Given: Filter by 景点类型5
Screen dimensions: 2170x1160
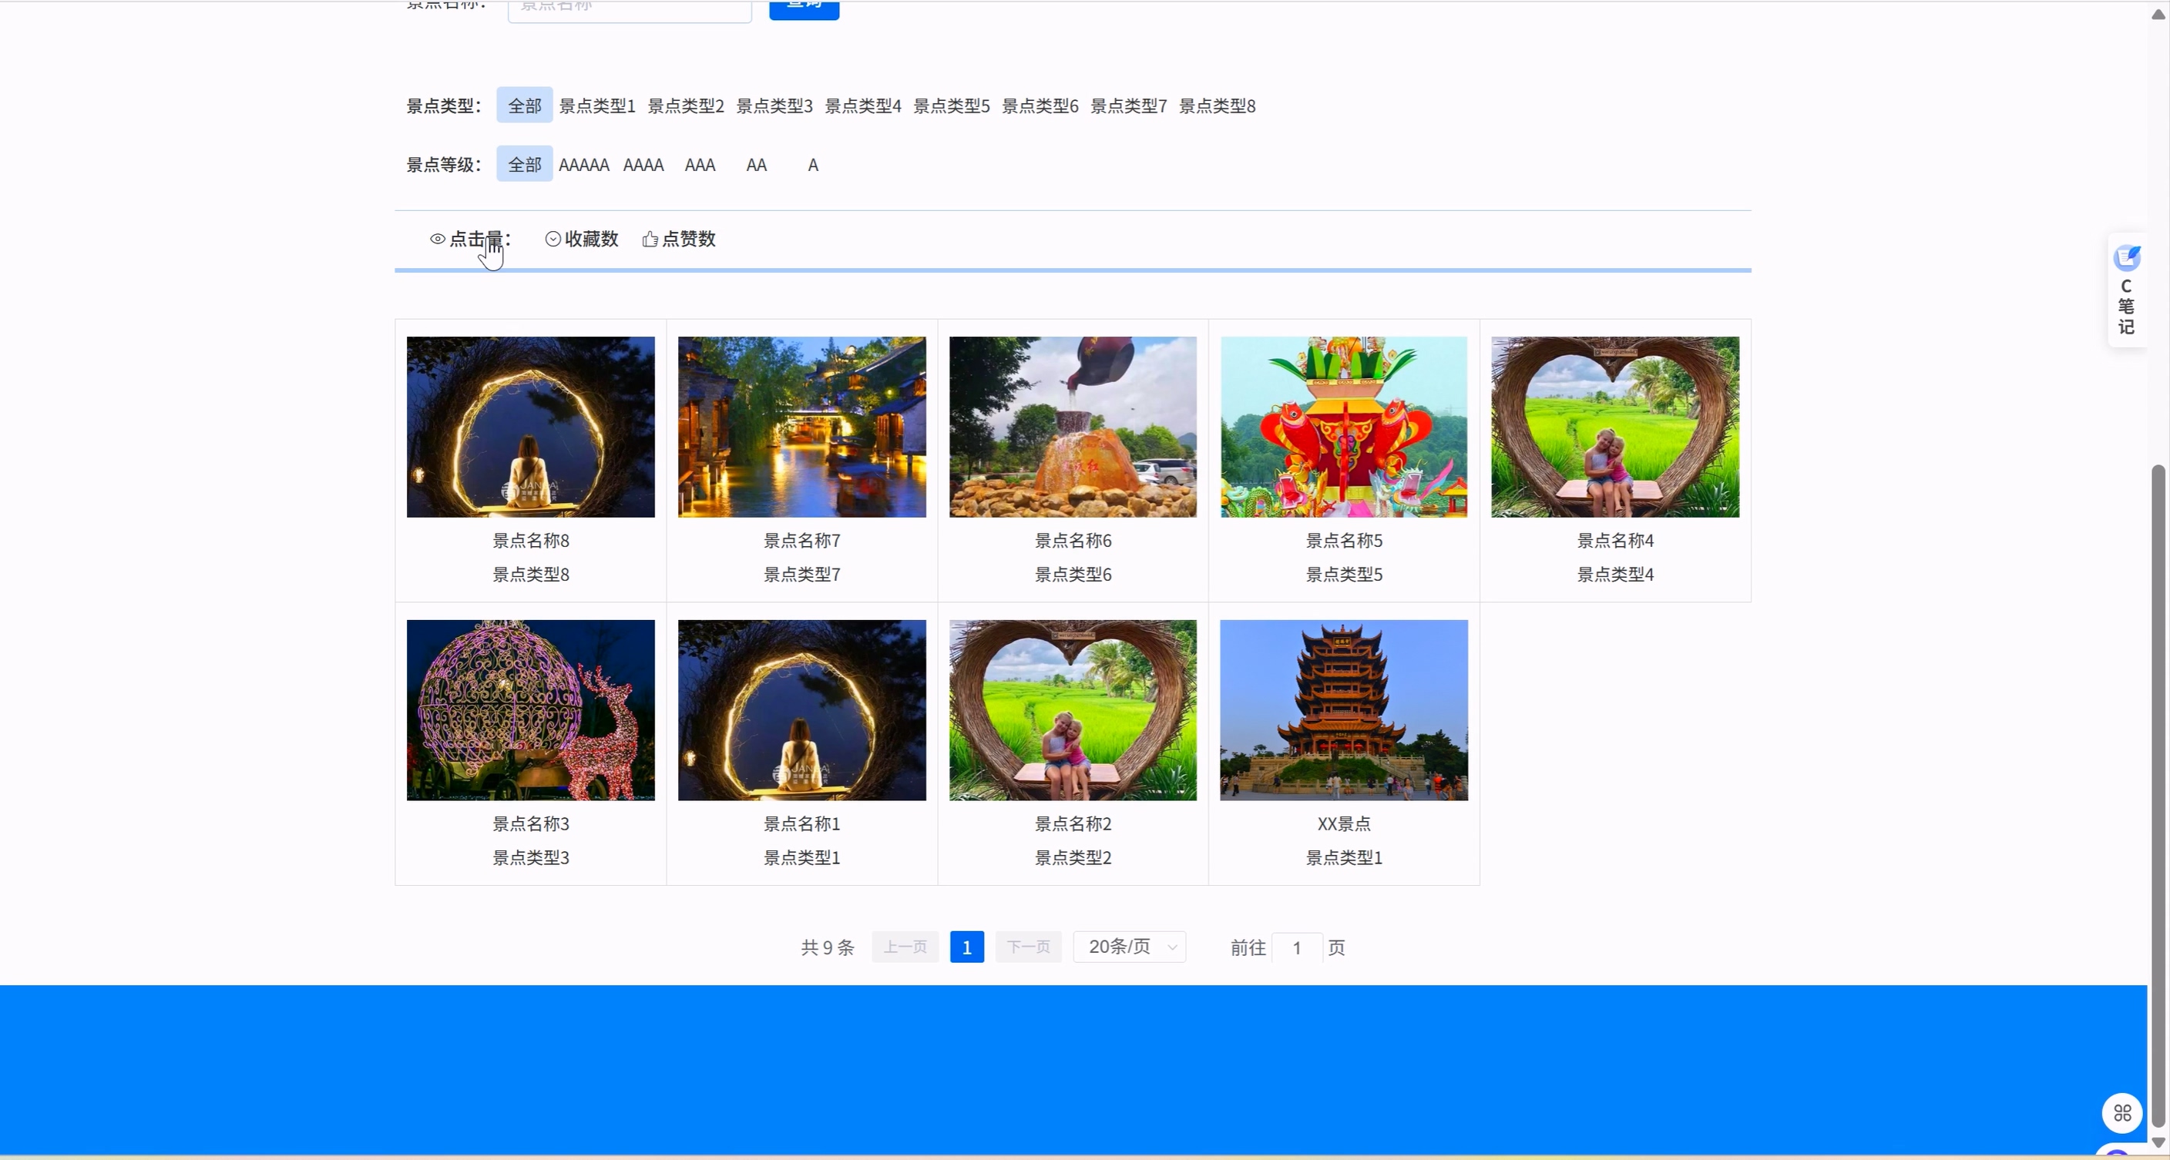Looking at the screenshot, I should pos(951,106).
